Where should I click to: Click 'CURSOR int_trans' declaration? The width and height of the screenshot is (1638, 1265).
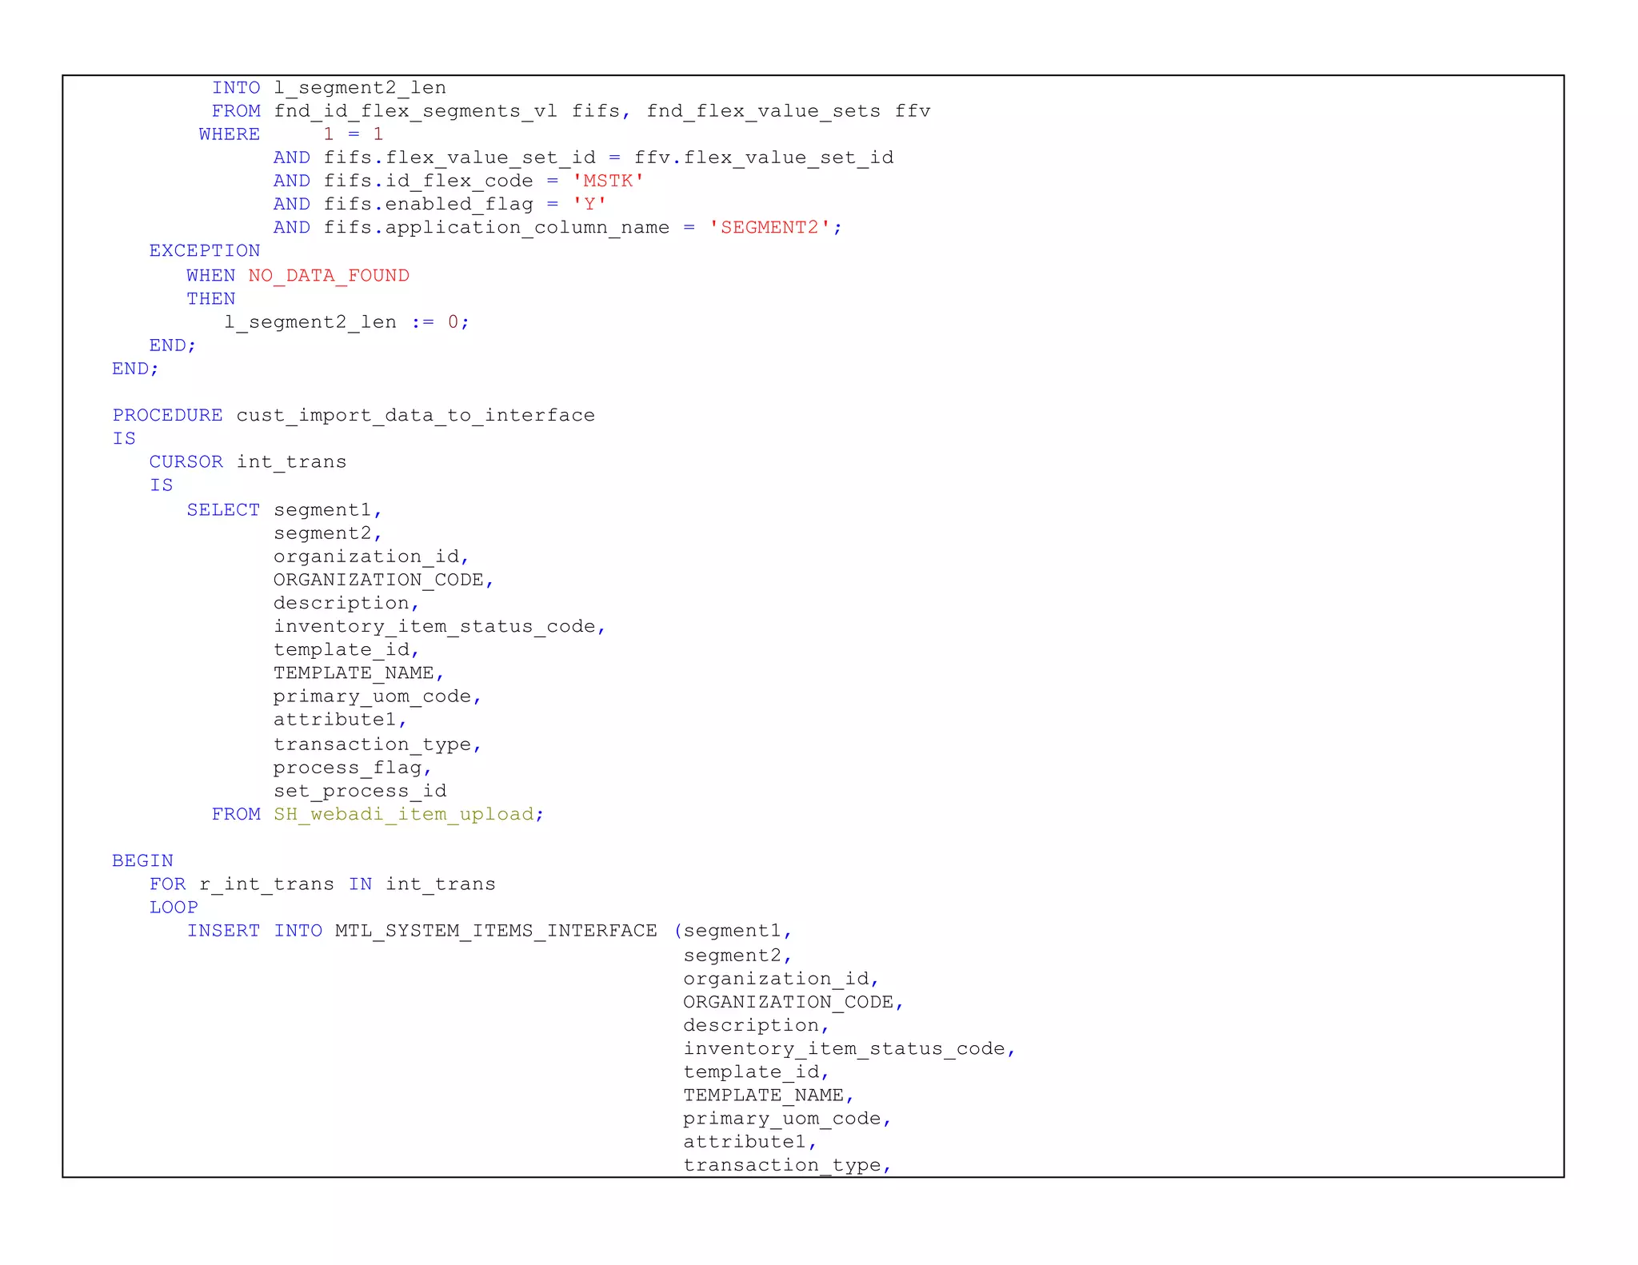click(x=248, y=462)
